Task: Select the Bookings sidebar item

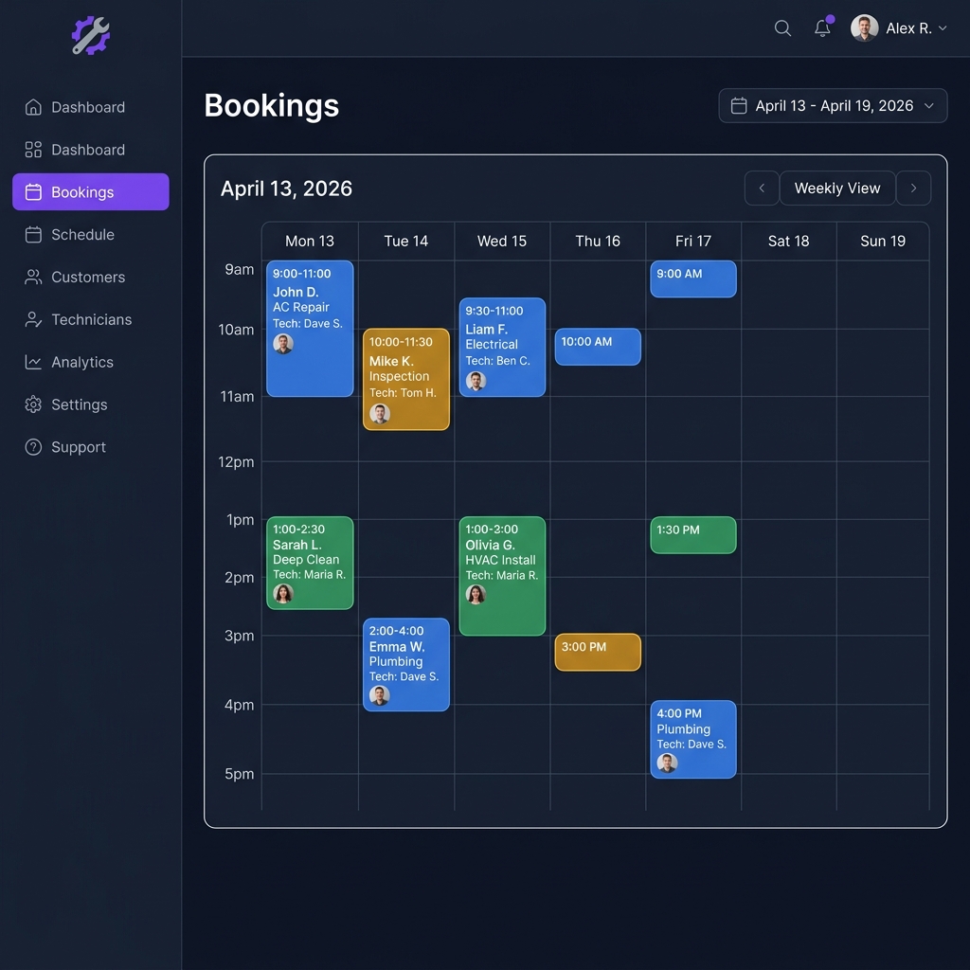Action: click(x=91, y=192)
